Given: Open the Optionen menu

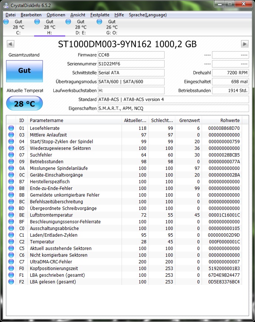Looking at the screenshot, I should coord(56,15).
